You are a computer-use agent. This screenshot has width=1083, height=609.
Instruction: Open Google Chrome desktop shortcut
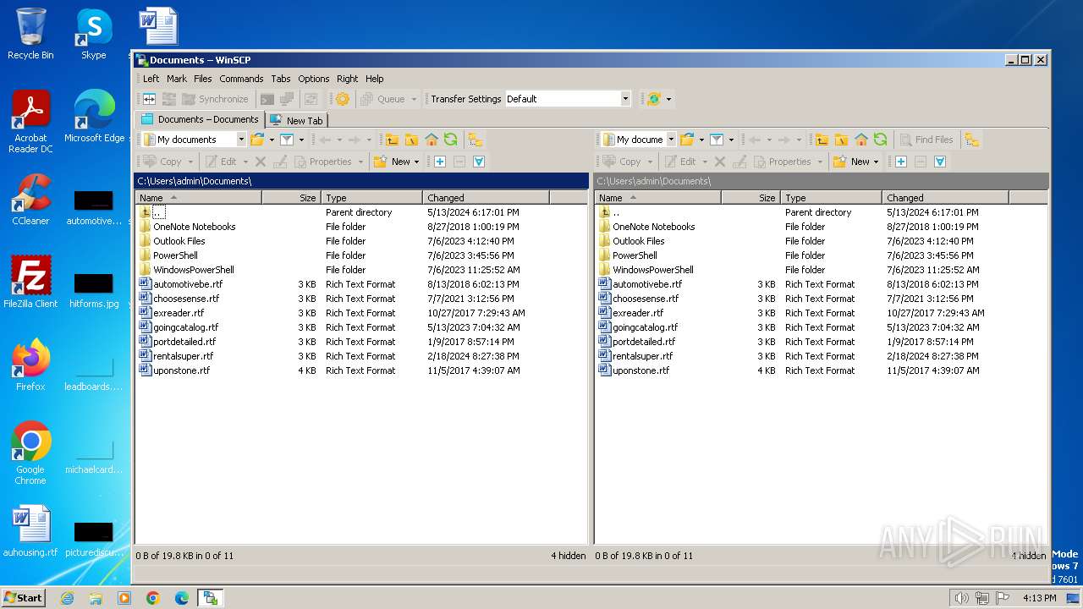[x=30, y=453]
